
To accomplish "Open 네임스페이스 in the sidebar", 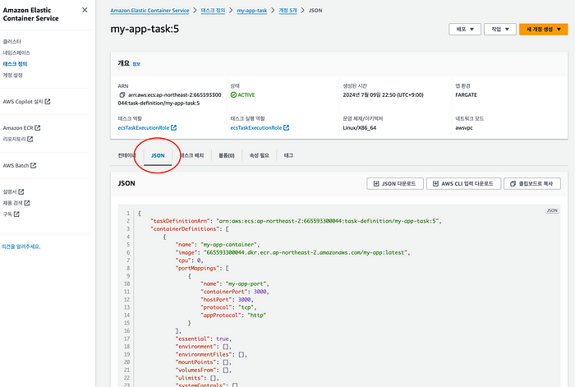I will point(16,53).
